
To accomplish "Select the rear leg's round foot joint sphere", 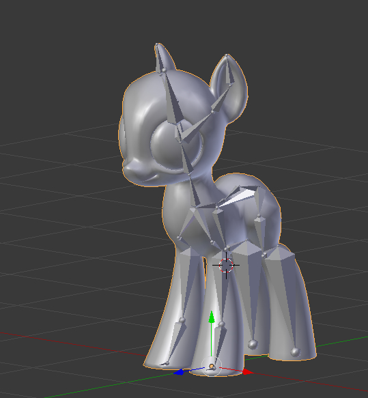I will tap(295, 352).
